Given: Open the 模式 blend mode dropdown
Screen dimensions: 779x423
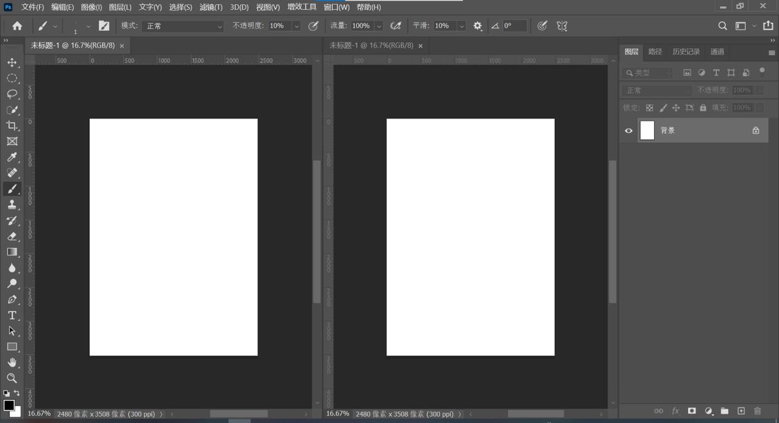Looking at the screenshot, I should coord(183,26).
